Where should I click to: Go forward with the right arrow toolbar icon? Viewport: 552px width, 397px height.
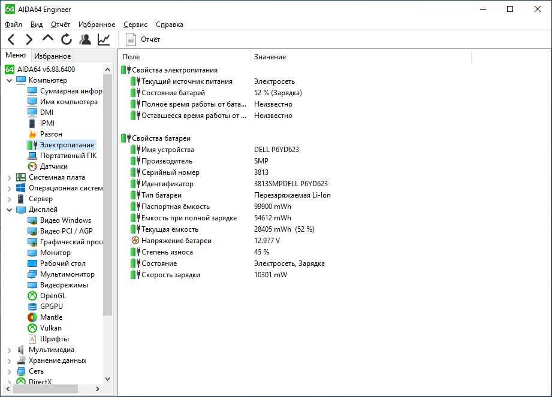click(29, 40)
